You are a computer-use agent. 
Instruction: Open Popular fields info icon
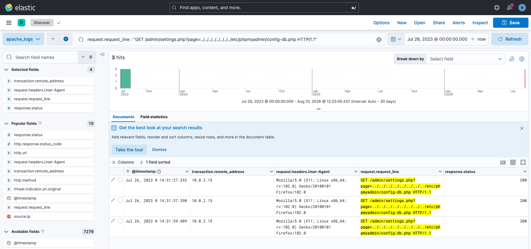(40, 123)
